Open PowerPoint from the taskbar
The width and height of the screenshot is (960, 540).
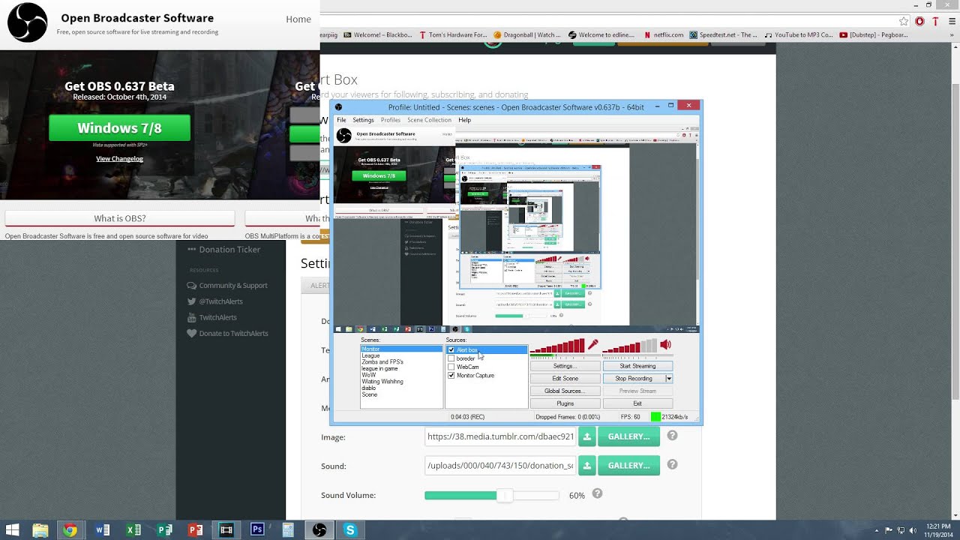click(x=195, y=530)
